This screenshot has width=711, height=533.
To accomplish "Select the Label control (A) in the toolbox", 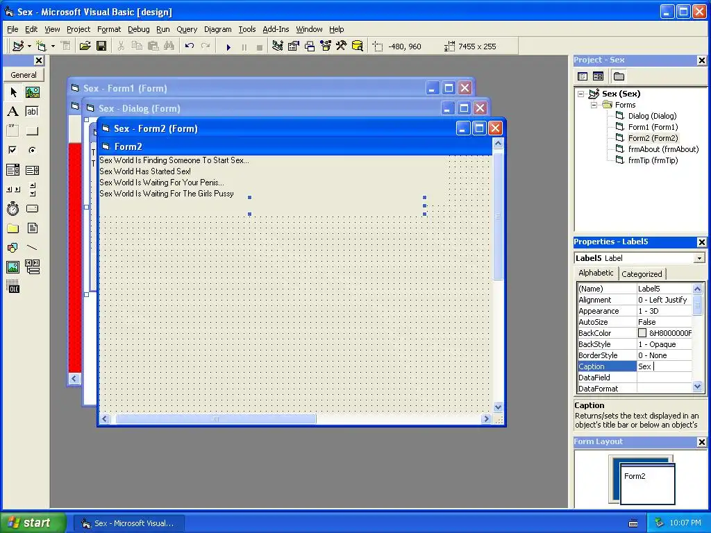I will 13,112.
